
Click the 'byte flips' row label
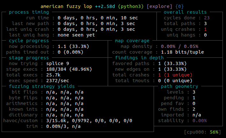[x=23, y=98]
